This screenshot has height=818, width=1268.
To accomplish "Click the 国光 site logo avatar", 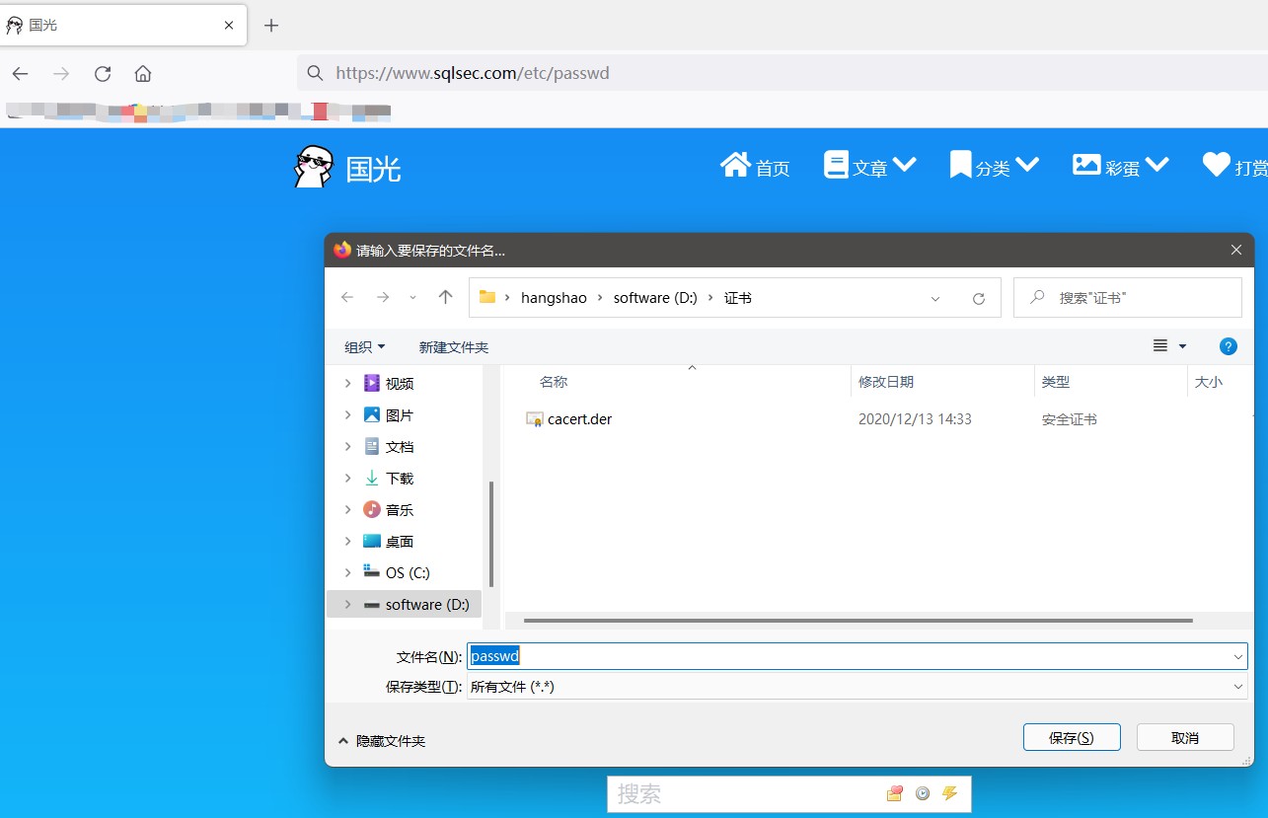I will click(313, 165).
